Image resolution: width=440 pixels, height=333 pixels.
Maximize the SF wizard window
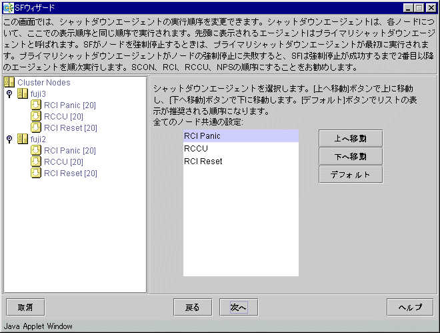tap(419, 8)
